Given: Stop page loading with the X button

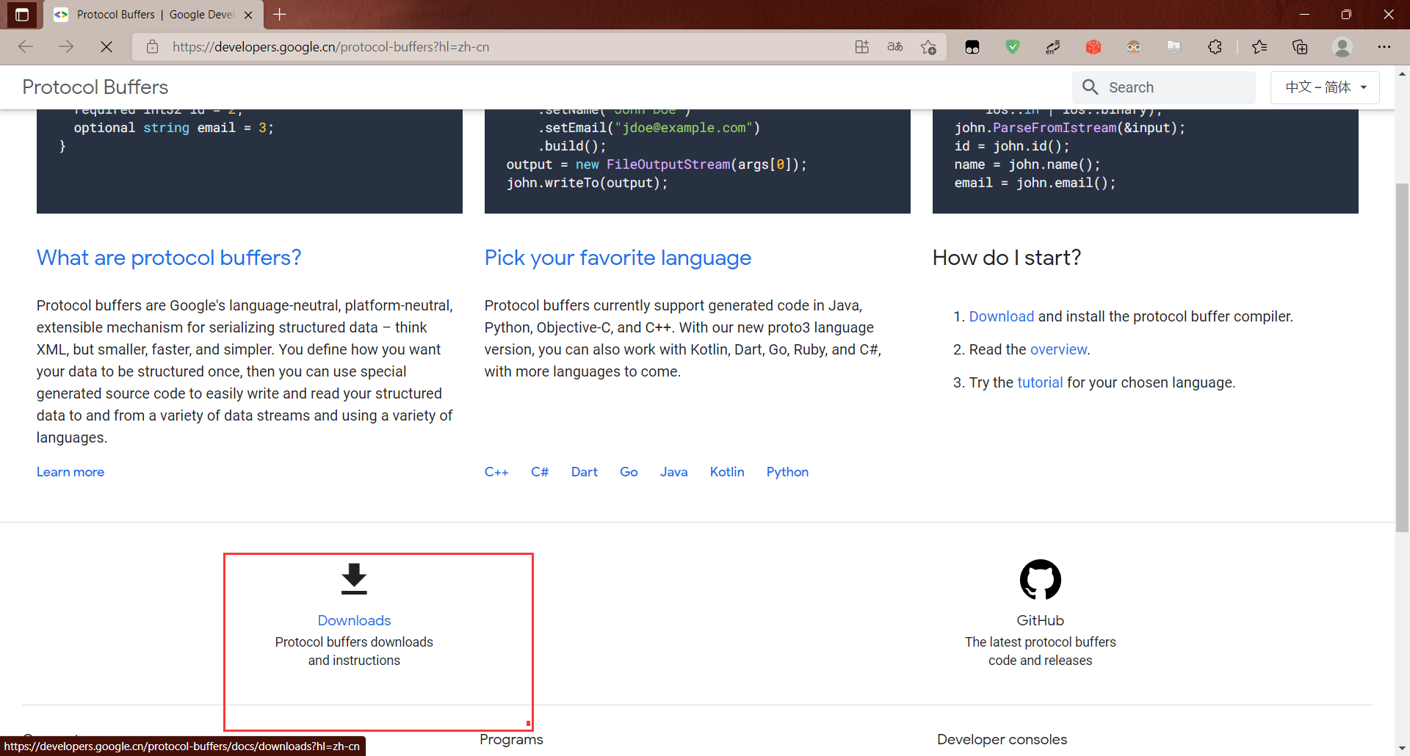Looking at the screenshot, I should point(106,47).
